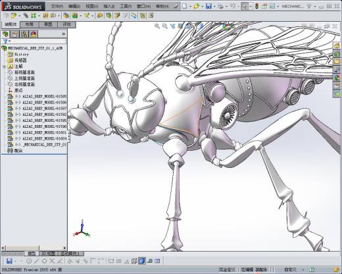The height and width of the screenshot is (274, 342).
Task: Click the Print icon in top toolbar
Action: point(220,6)
